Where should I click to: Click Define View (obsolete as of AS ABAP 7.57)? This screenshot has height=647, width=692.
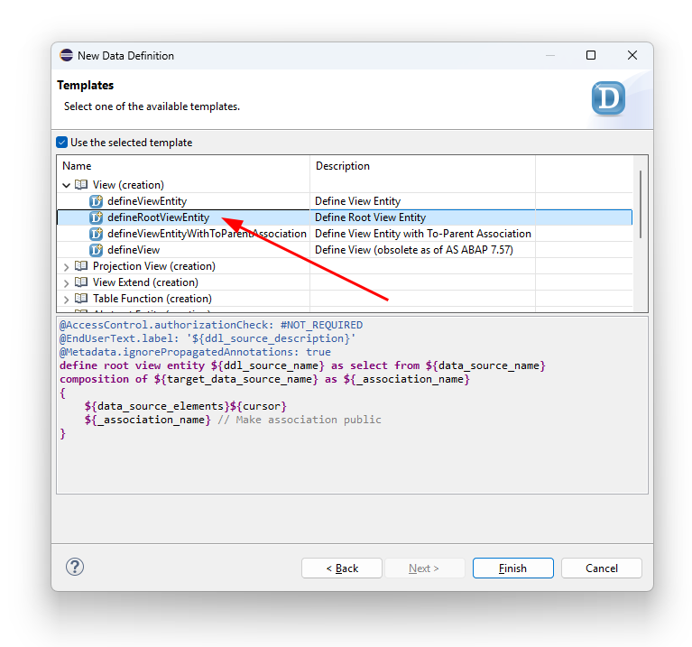(414, 250)
